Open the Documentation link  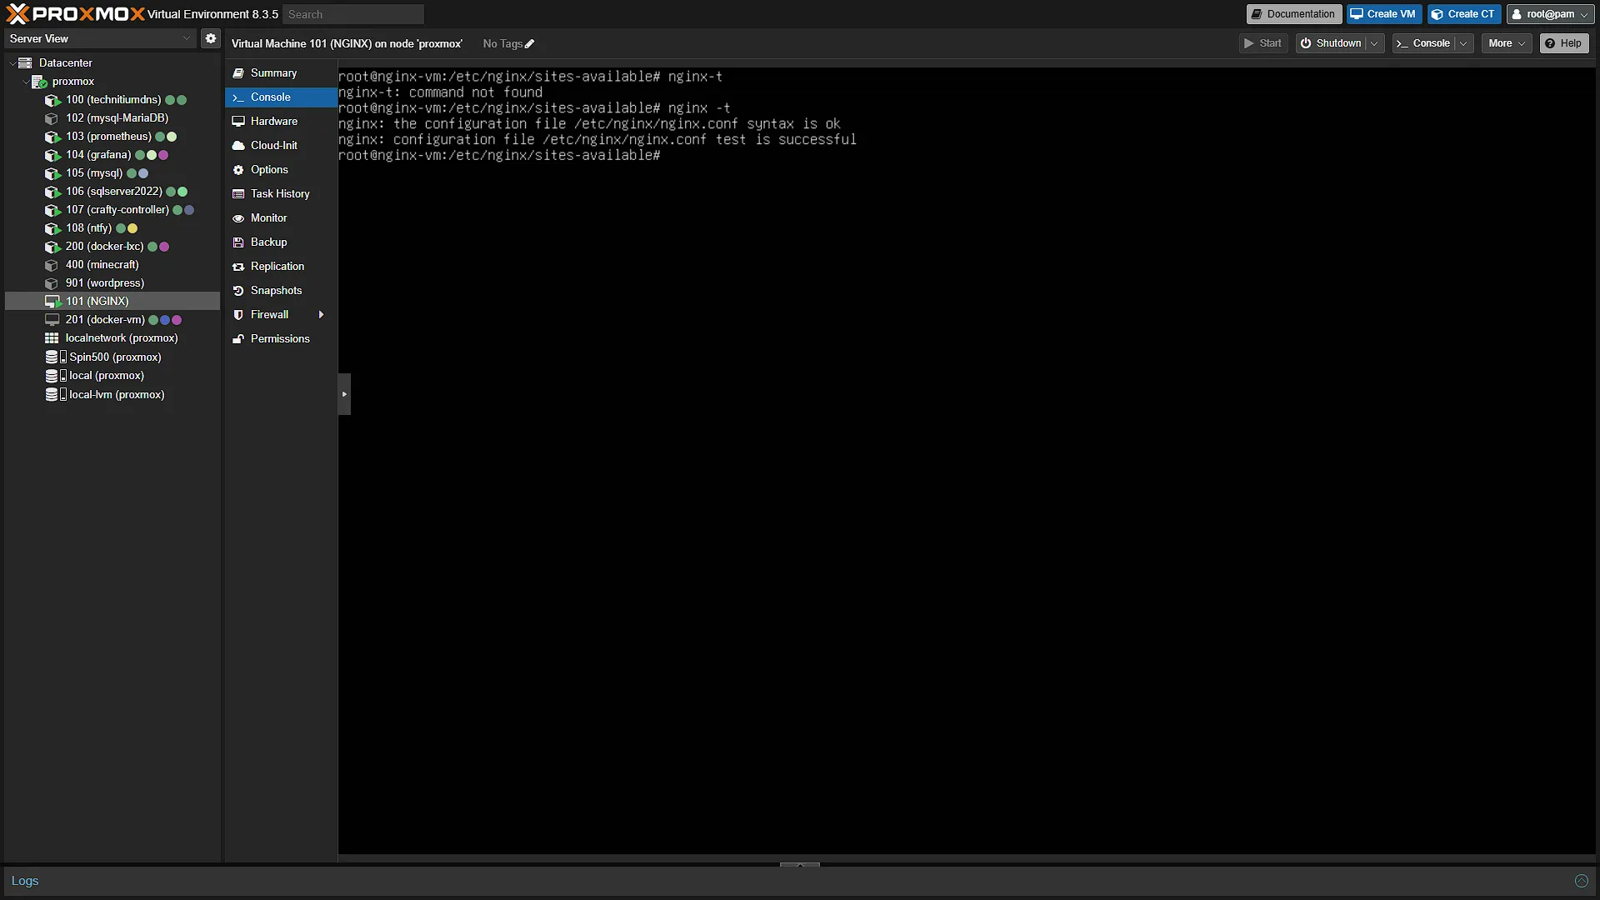pos(1293,14)
